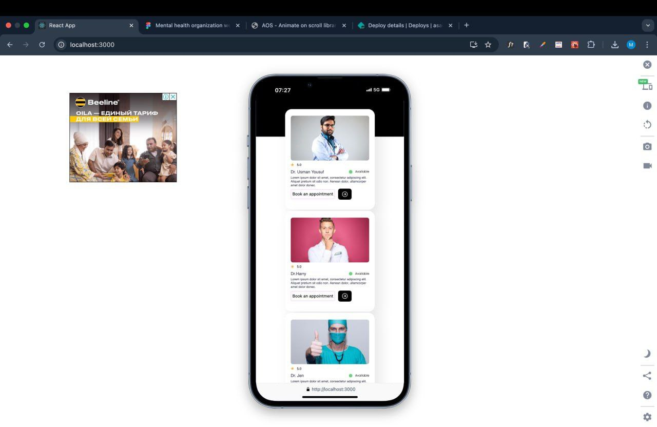Reload the localhost page
Viewport: 657px width, 427px height.
coord(42,45)
